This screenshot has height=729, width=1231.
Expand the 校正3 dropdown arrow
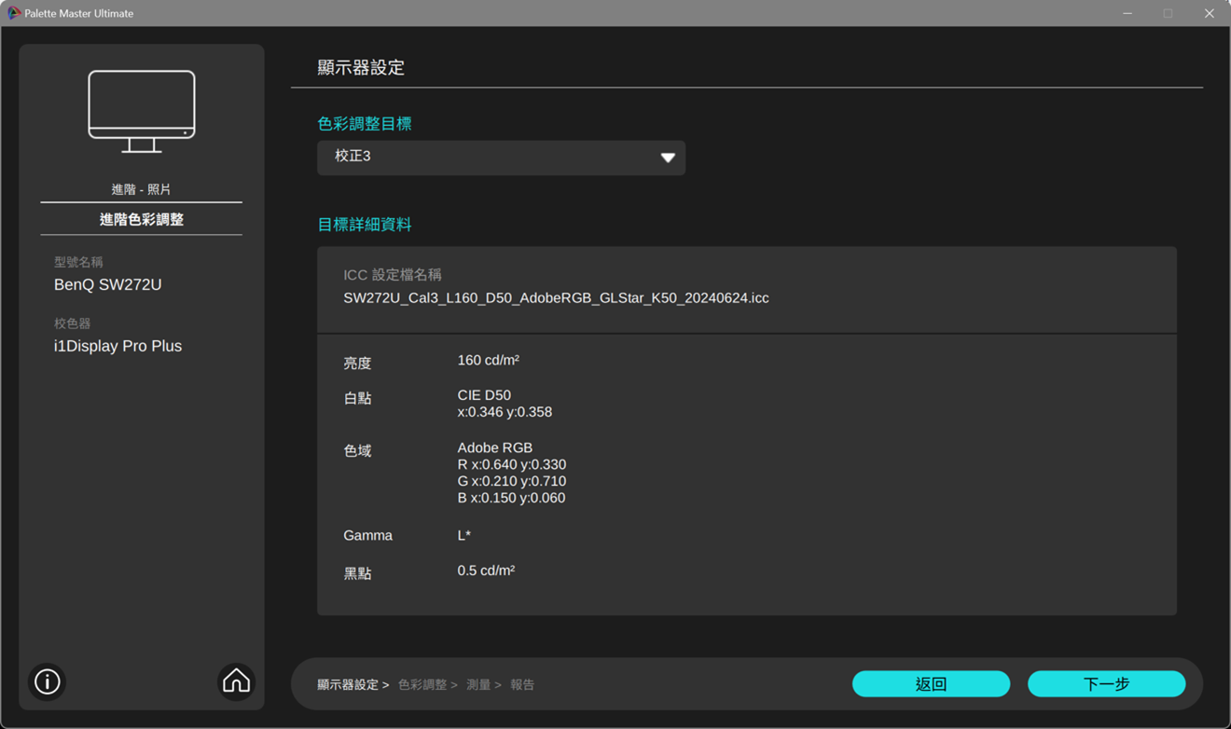668,158
